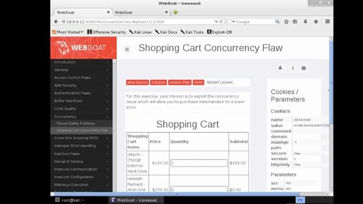Click the page vertical scrollbar
This screenshot has width=363, height=204.
pos(331,83)
